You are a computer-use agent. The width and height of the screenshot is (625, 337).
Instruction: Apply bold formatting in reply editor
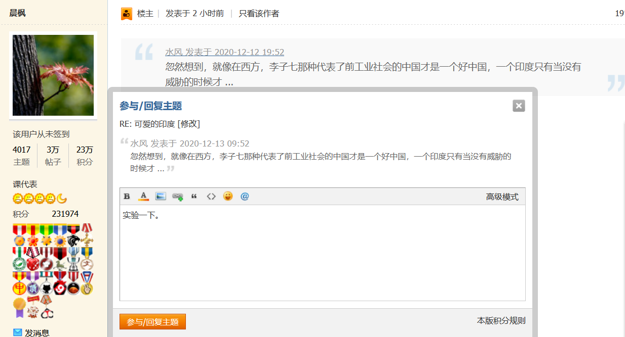coord(127,197)
